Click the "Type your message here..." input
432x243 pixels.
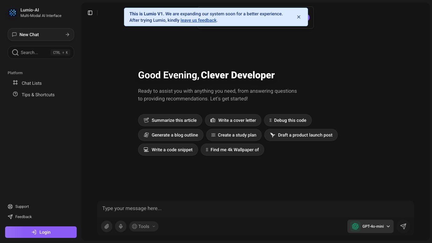(256, 208)
